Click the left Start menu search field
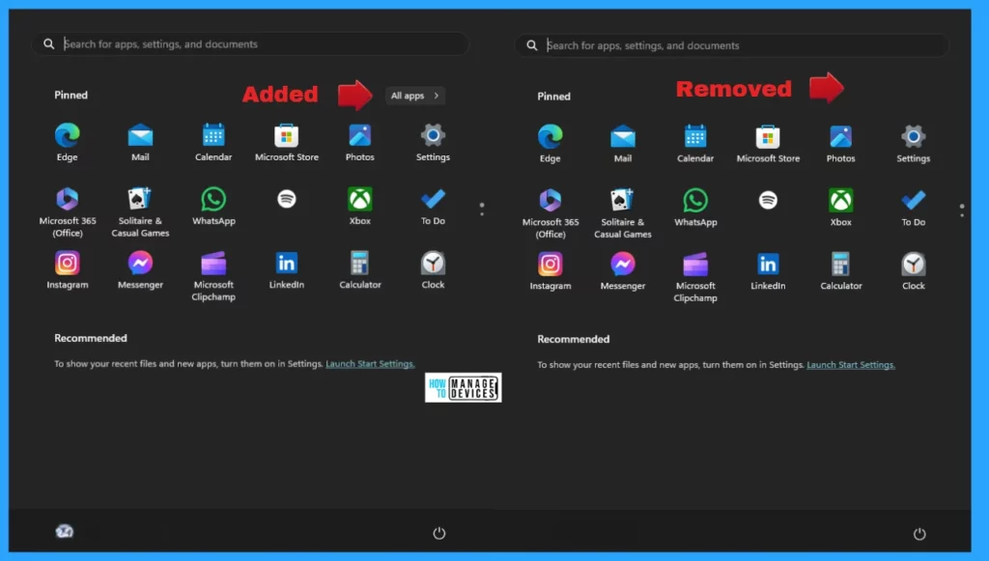Image resolution: width=989 pixels, height=561 pixels. [250, 44]
